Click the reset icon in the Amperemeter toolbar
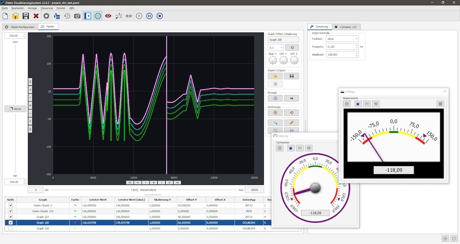460x244 pixels. coord(376,104)
